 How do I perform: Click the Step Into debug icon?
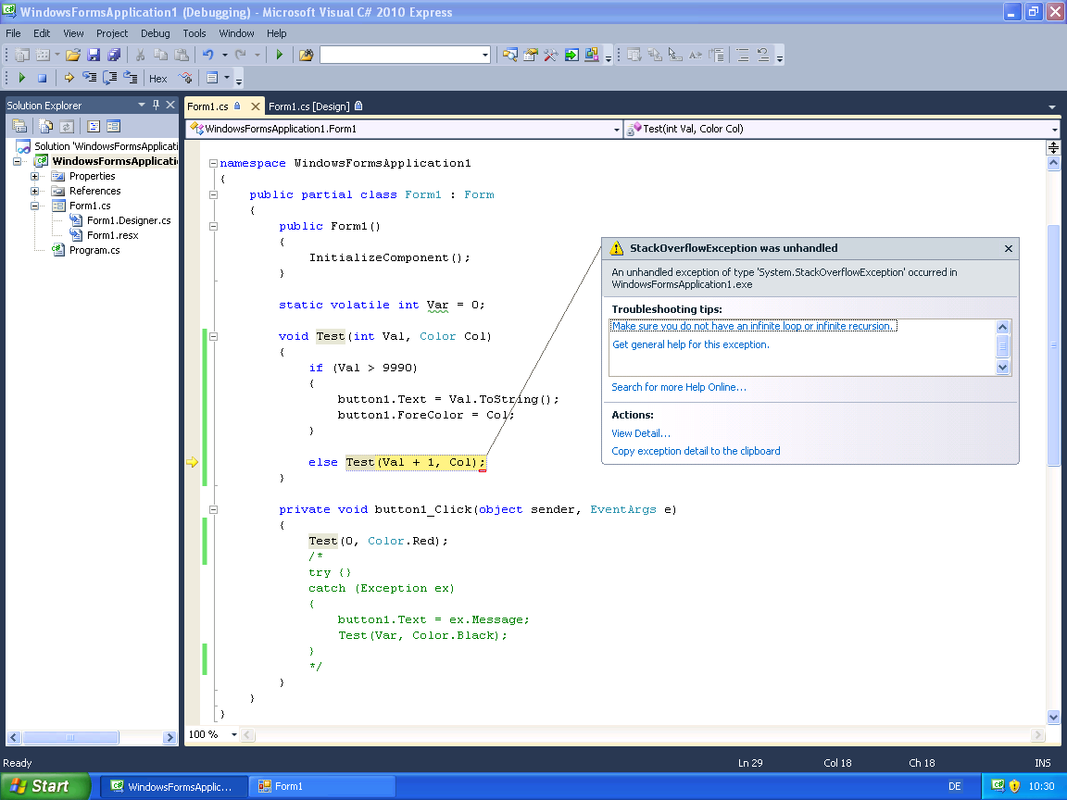(x=89, y=78)
